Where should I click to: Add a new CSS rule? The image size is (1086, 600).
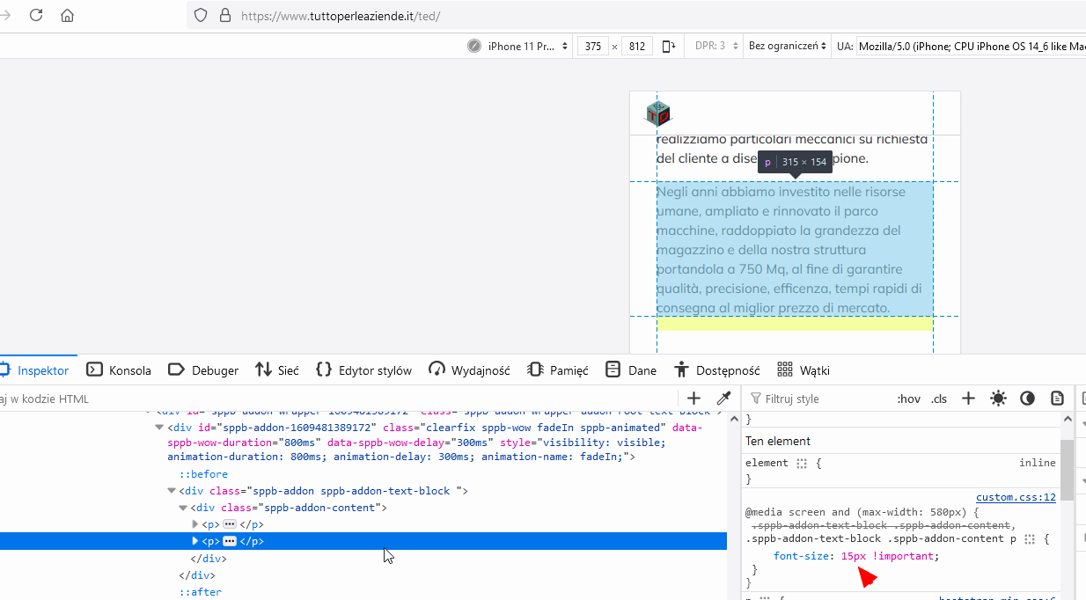(x=968, y=399)
